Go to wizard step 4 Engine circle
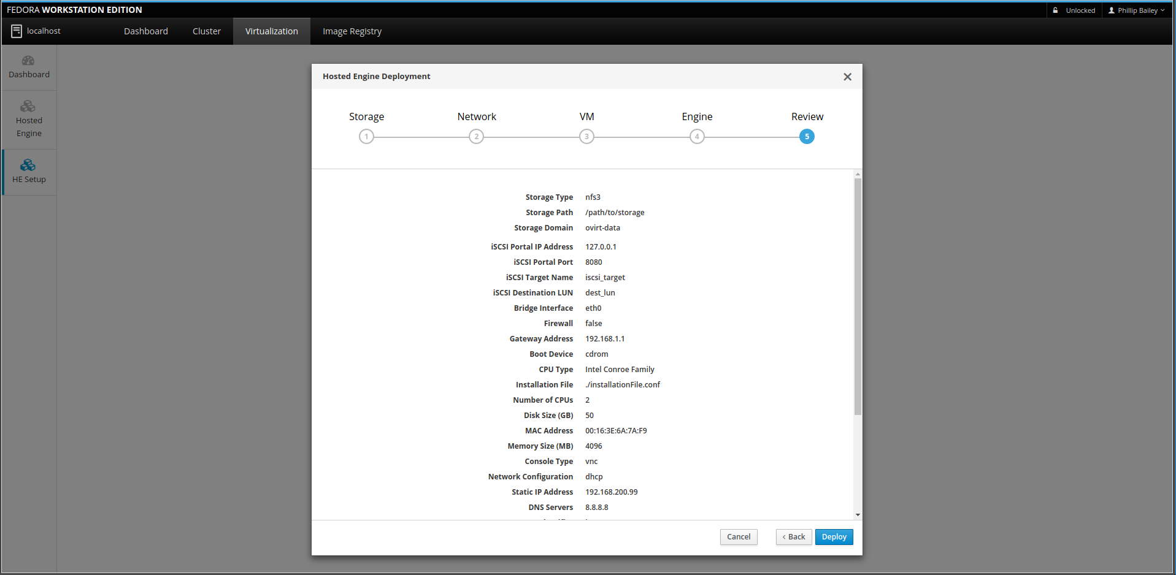Screen dimensions: 1176x575 pos(697,137)
